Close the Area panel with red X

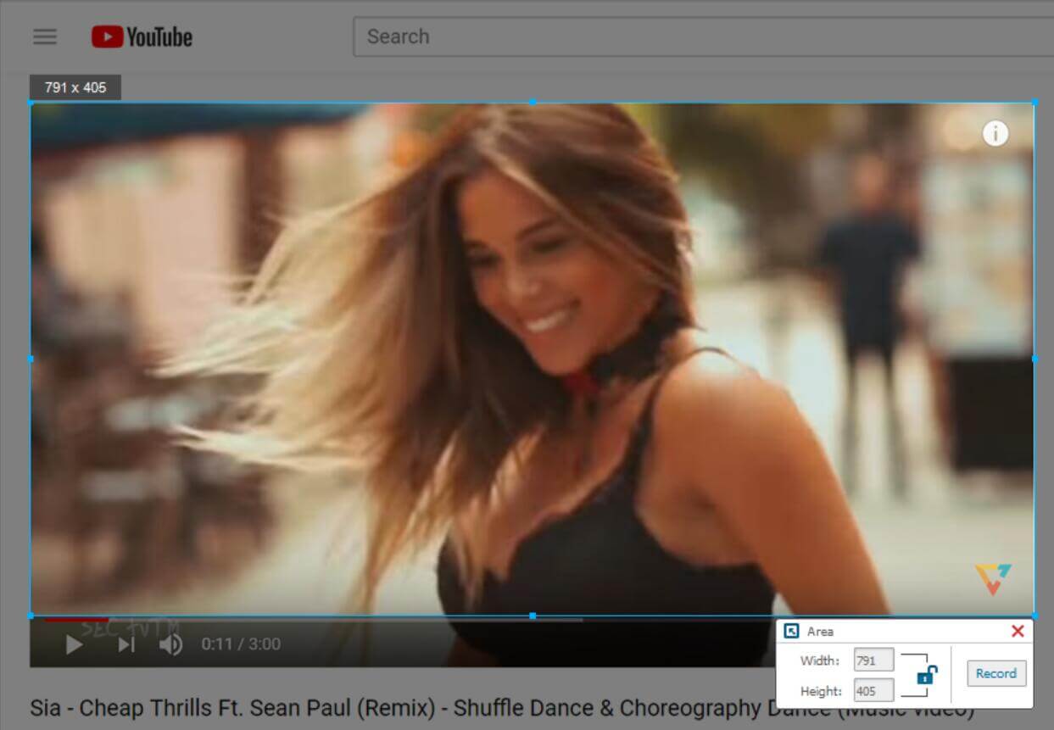1018,631
